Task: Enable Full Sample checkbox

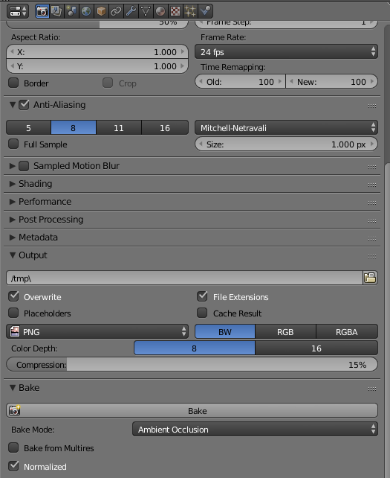Action: (x=13, y=144)
